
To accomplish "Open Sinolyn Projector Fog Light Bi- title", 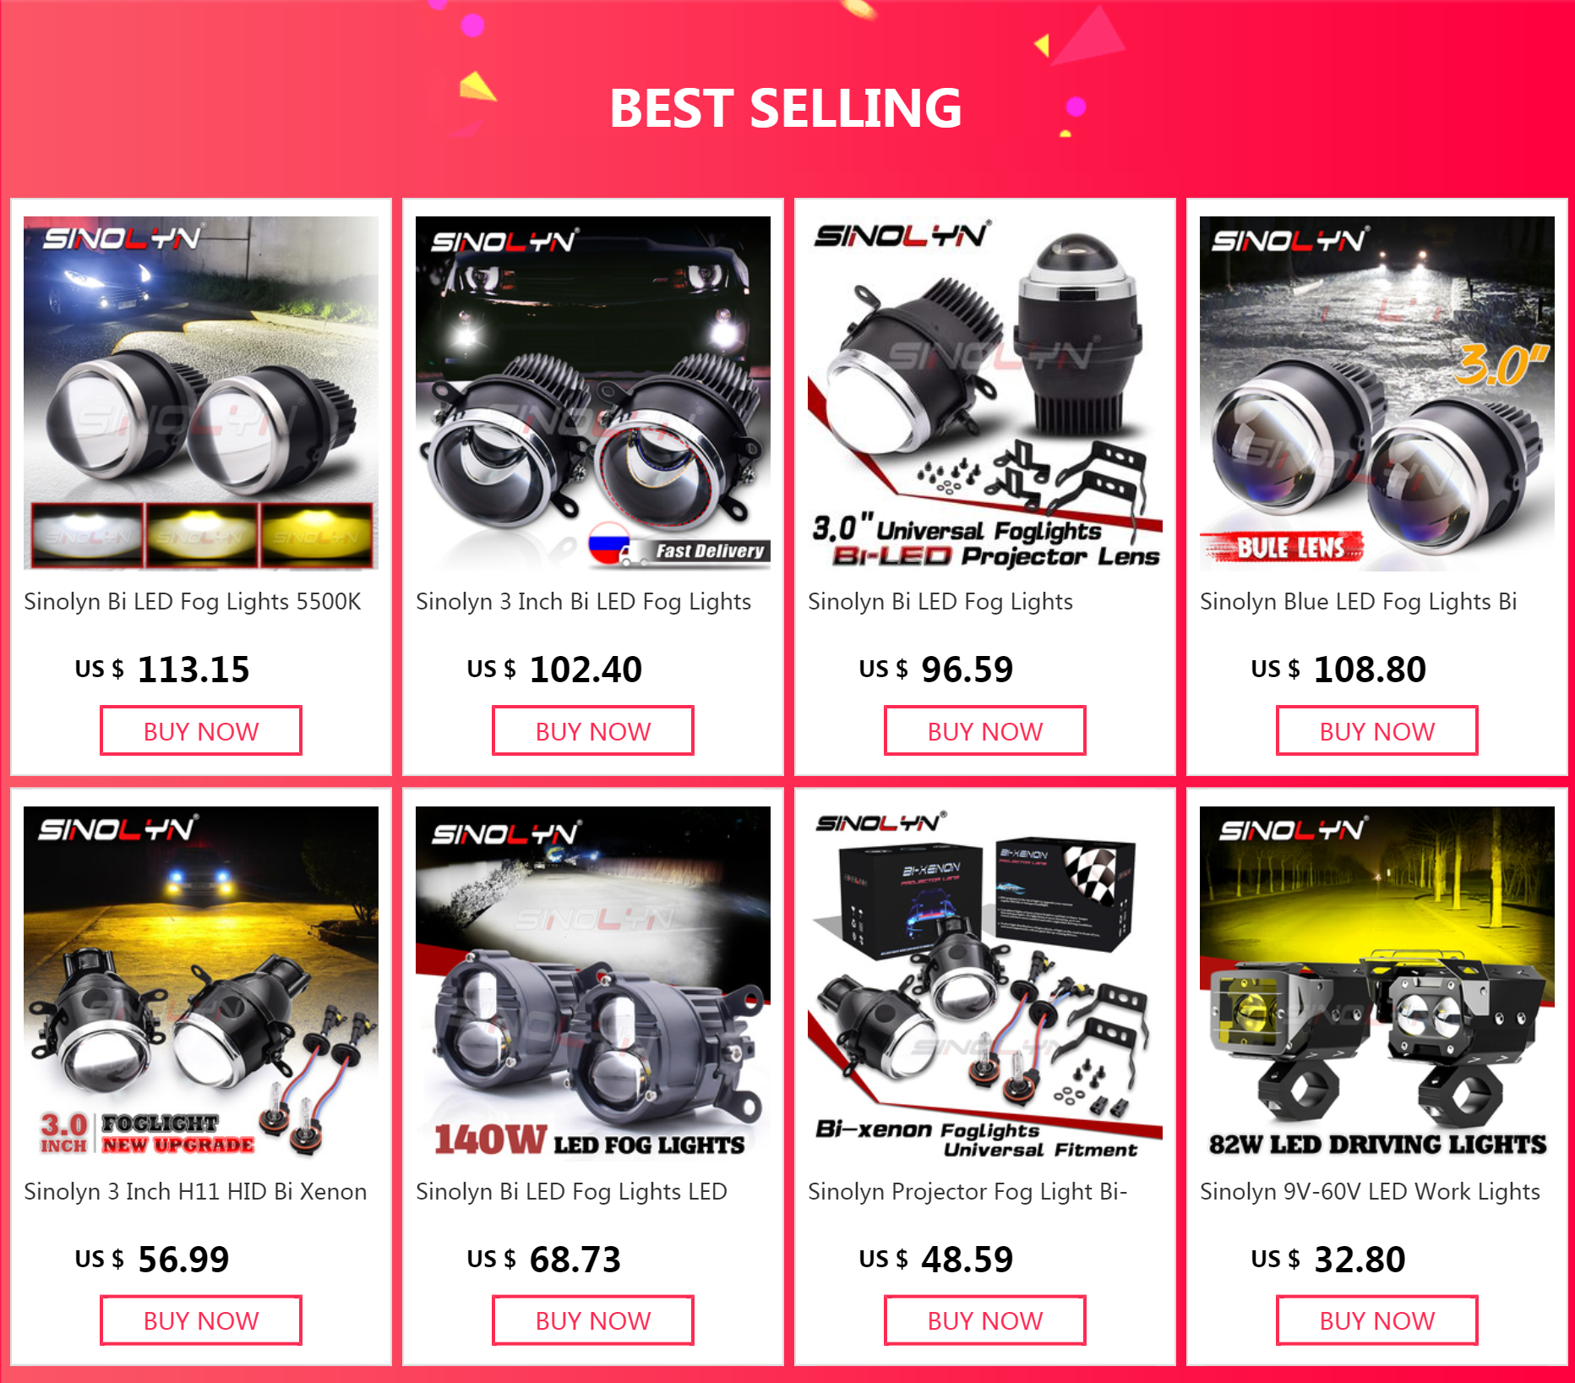I will pyautogui.click(x=967, y=1192).
